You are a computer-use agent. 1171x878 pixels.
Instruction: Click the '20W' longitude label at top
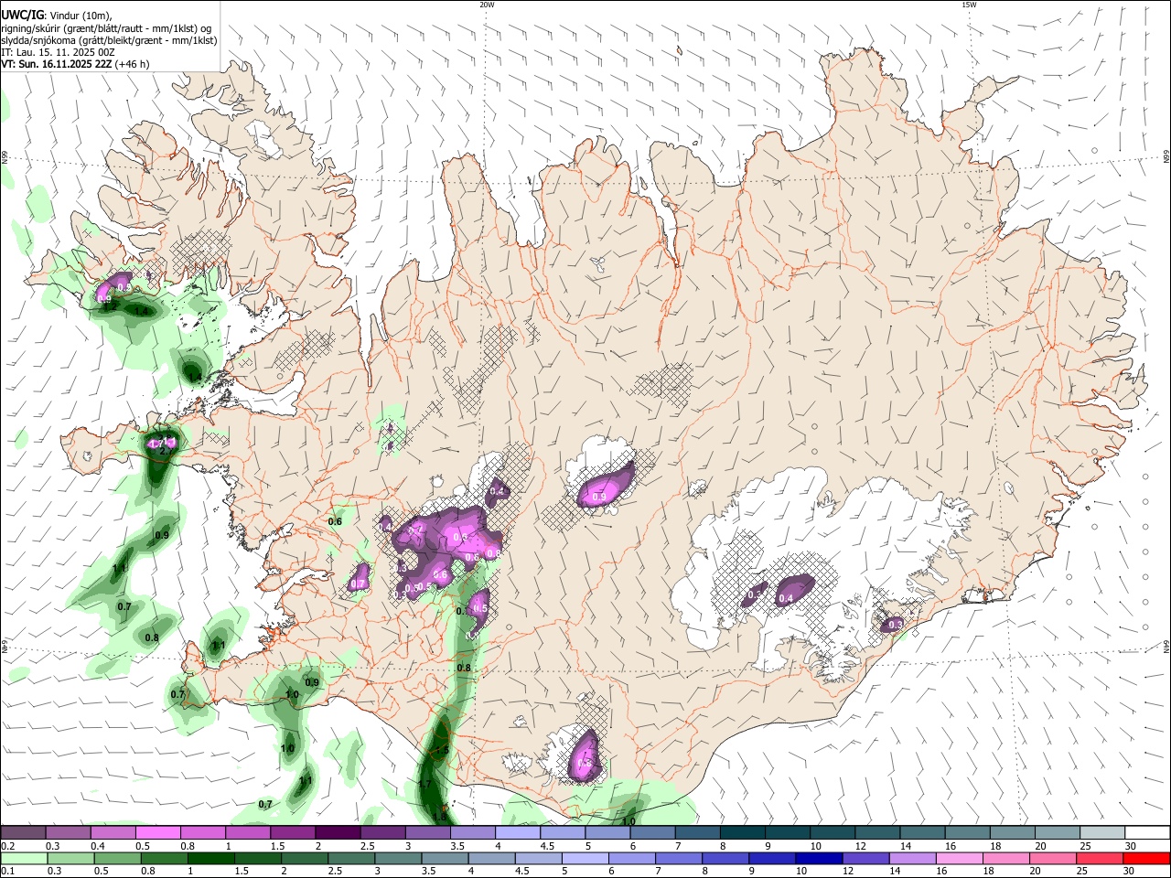coord(487,5)
